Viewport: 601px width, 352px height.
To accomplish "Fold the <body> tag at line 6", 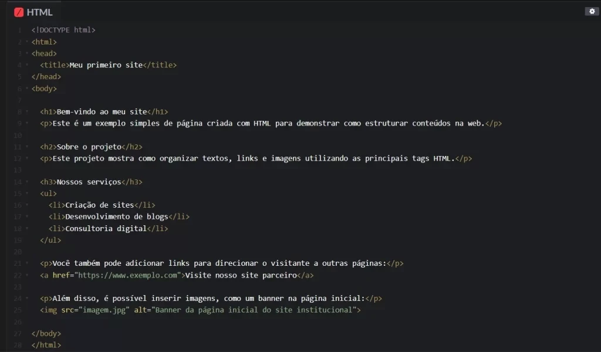I will 26,89.
